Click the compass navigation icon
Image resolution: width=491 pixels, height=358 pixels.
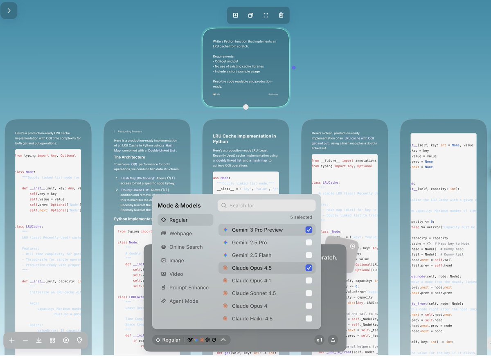66,340
